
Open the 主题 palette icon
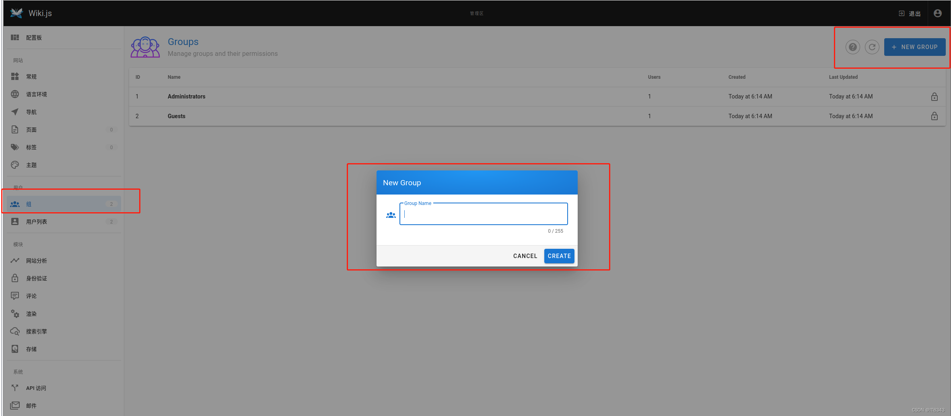click(x=15, y=165)
